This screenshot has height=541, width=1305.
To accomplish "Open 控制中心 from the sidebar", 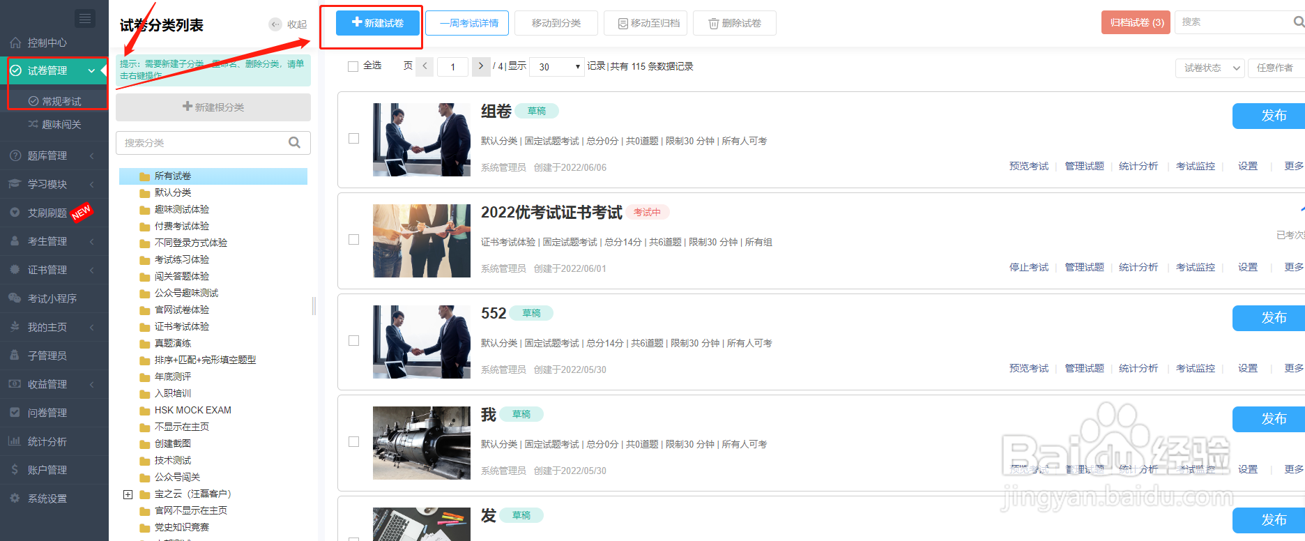I will coord(47,43).
